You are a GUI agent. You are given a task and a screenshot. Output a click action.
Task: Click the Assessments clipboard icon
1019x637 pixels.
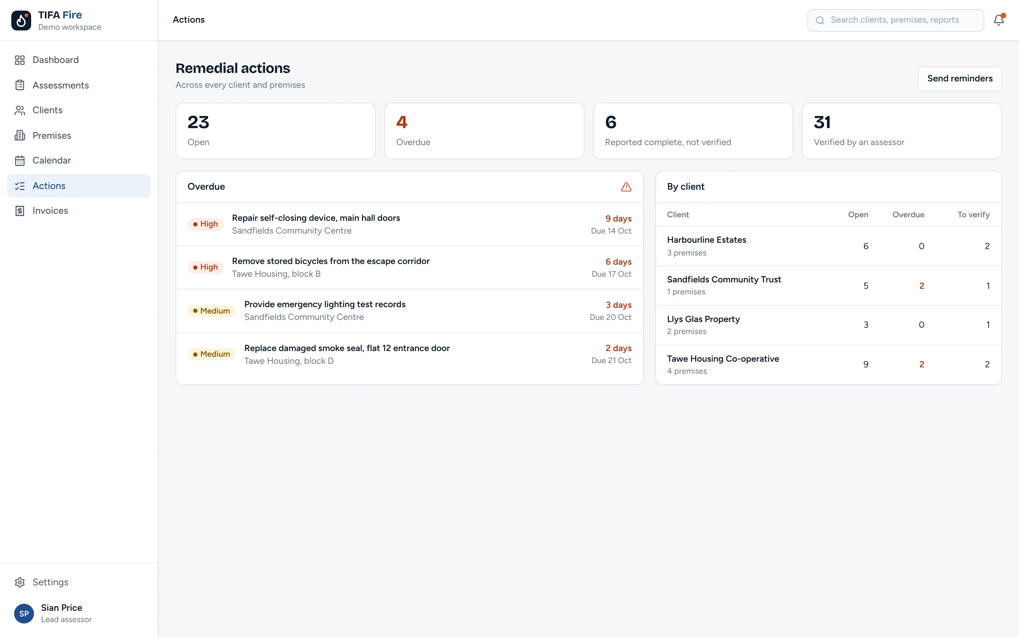(20, 85)
